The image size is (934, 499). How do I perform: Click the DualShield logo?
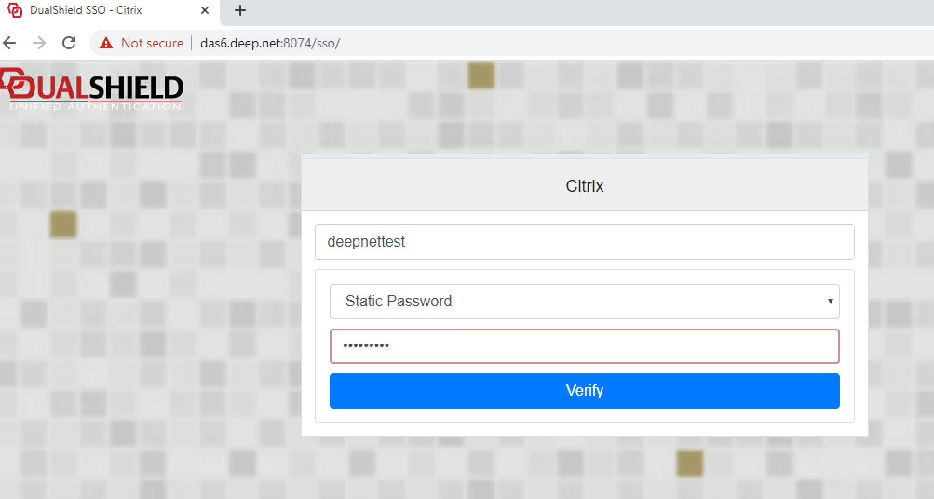click(92, 89)
